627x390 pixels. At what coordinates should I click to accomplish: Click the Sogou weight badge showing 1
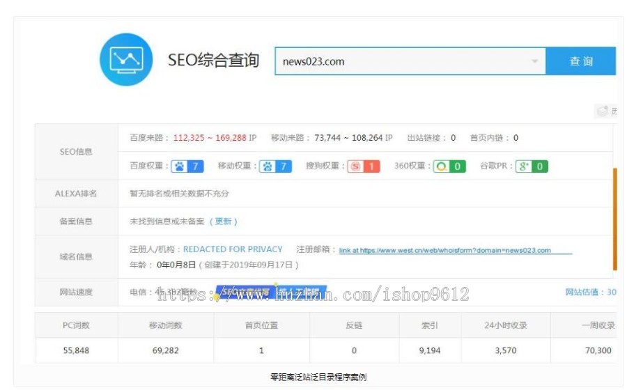pos(364,166)
